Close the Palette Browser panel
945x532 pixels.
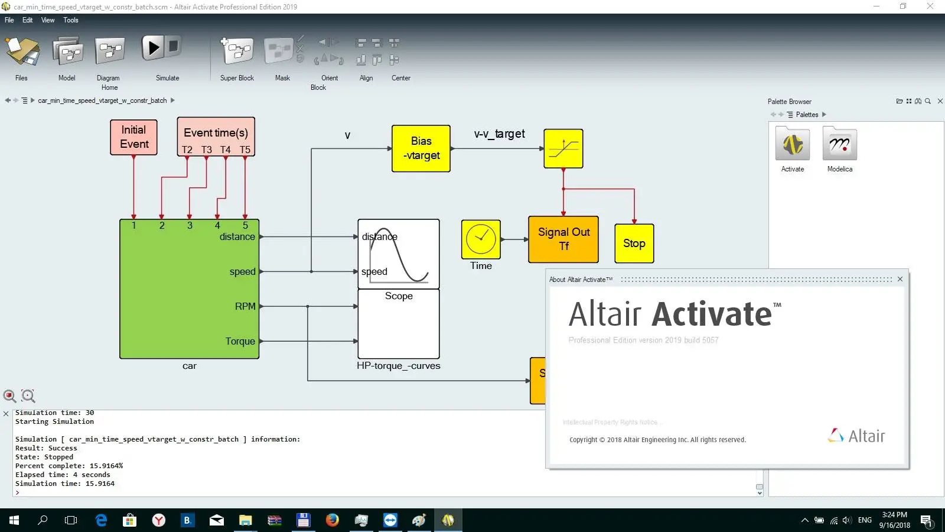[940, 101]
